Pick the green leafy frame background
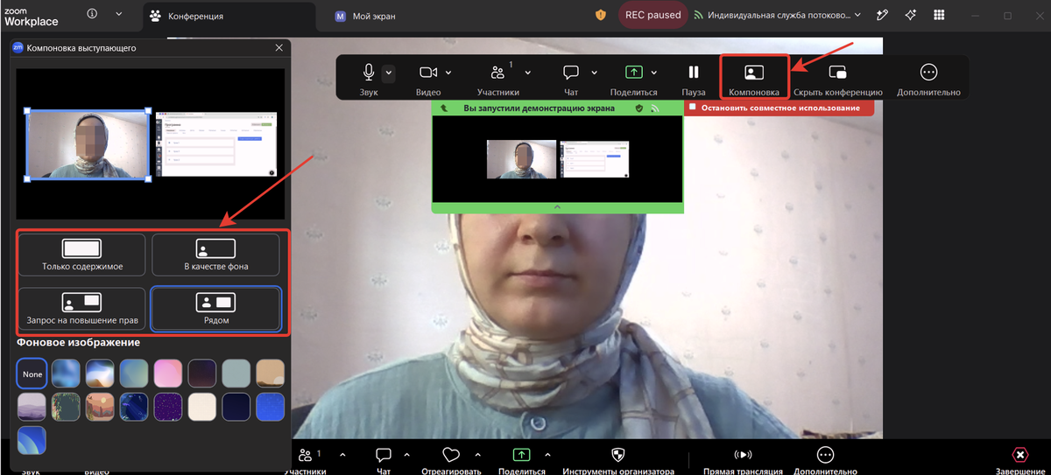This screenshot has height=475, width=1051. point(67,407)
